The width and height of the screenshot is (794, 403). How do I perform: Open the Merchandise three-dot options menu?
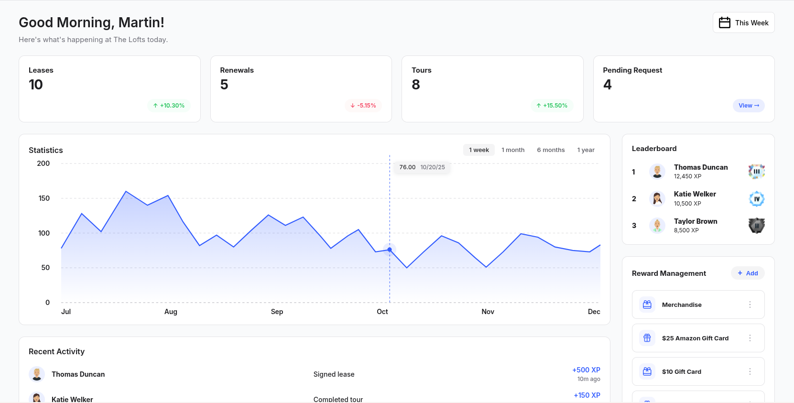point(750,305)
